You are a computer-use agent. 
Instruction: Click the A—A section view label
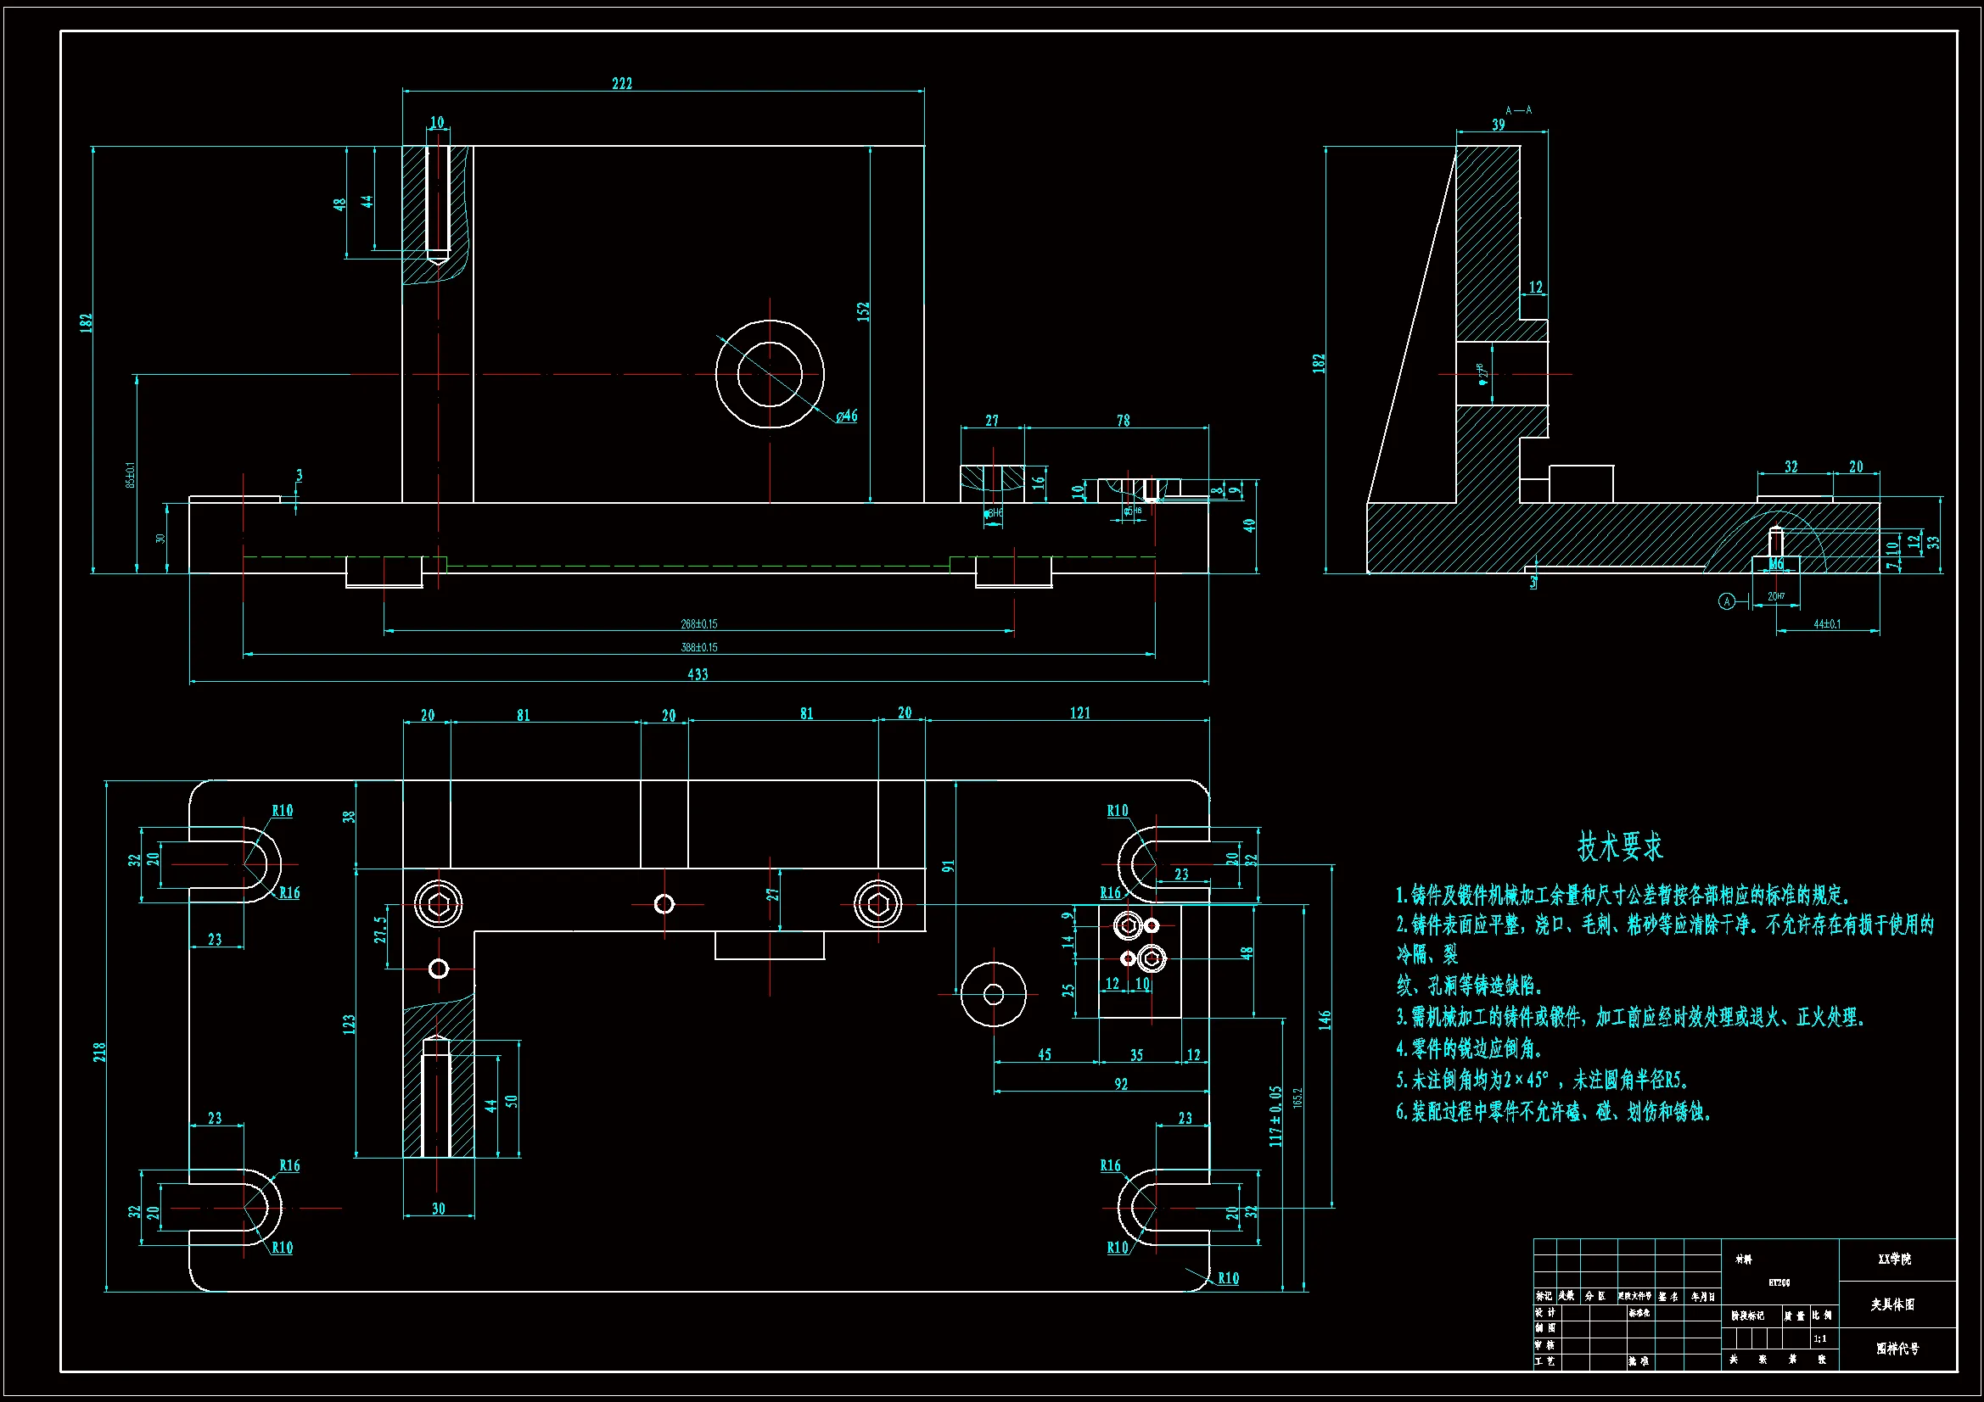[1518, 110]
